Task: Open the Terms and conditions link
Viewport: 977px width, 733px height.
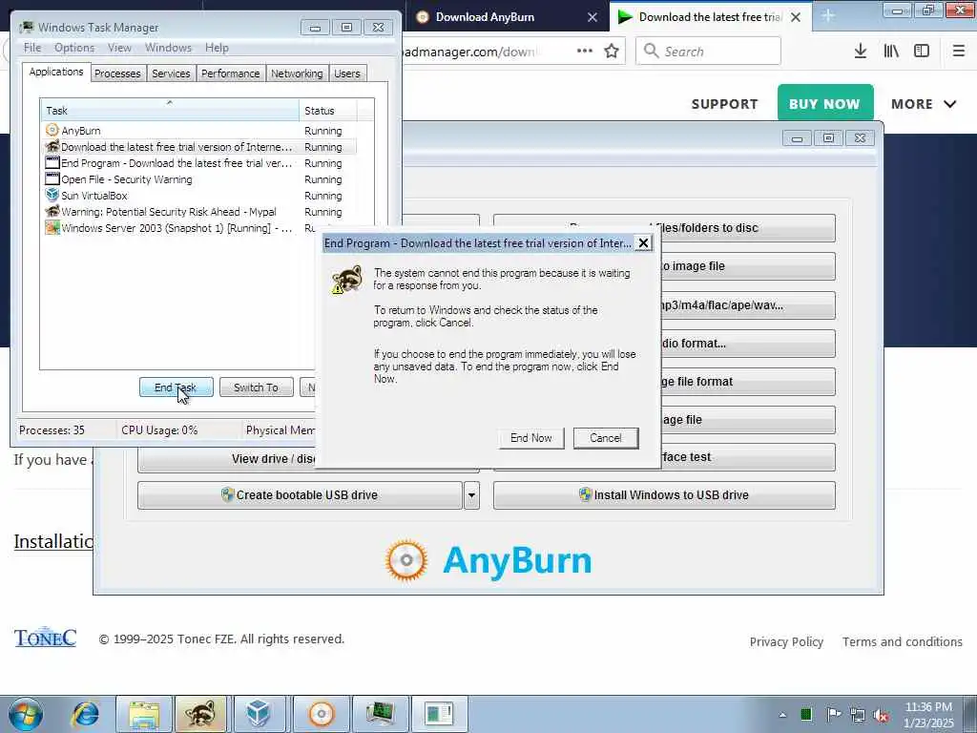Action: point(903,642)
